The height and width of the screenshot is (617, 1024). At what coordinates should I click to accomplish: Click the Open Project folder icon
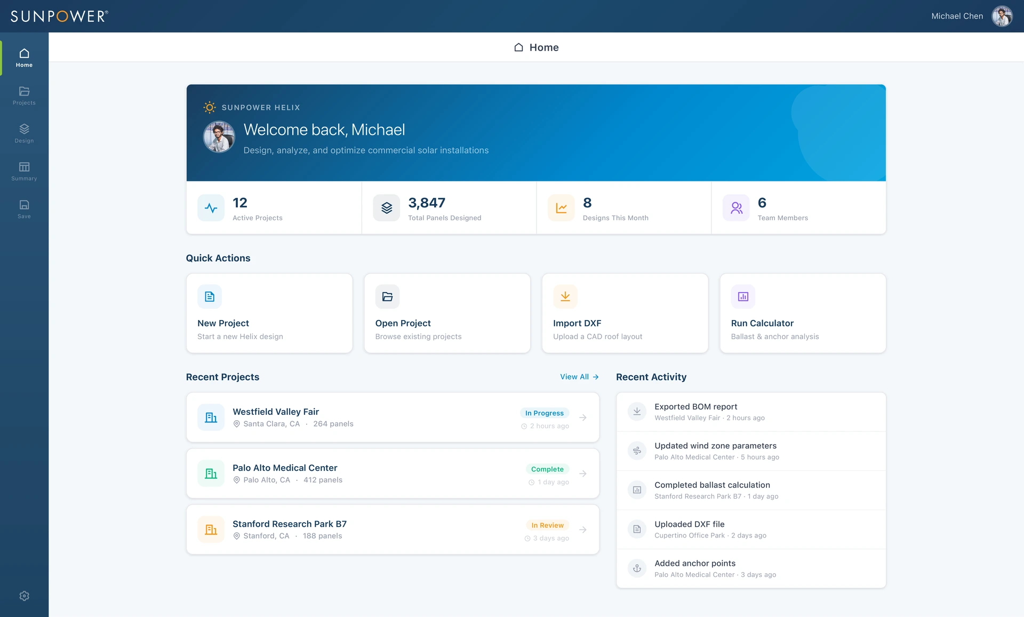tap(387, 297)
